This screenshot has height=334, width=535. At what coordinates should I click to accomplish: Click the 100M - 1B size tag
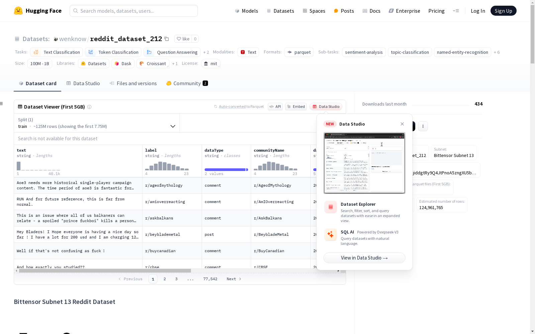pyautogui.click(x=40, y=63)
